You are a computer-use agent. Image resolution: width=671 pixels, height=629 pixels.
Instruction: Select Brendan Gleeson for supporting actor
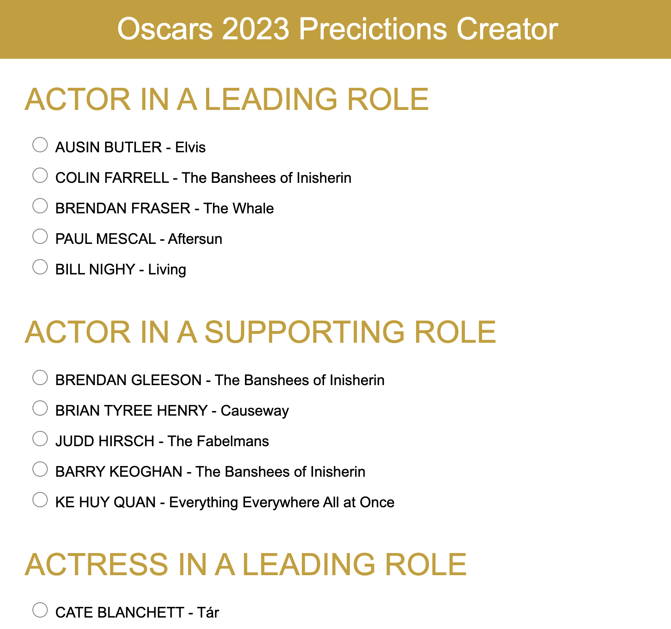[40, 378]
